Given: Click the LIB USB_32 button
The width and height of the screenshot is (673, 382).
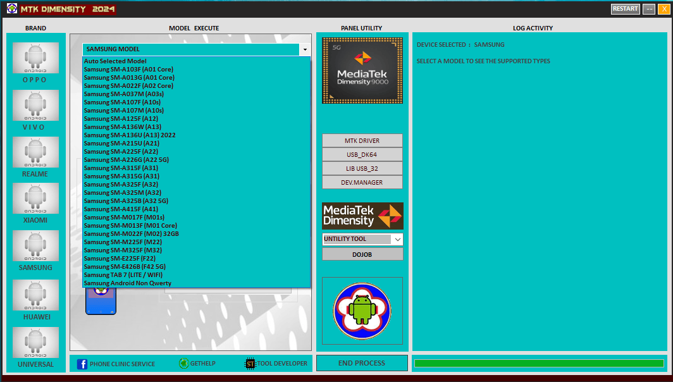Looking at the screenshot, I should point(362,169).
